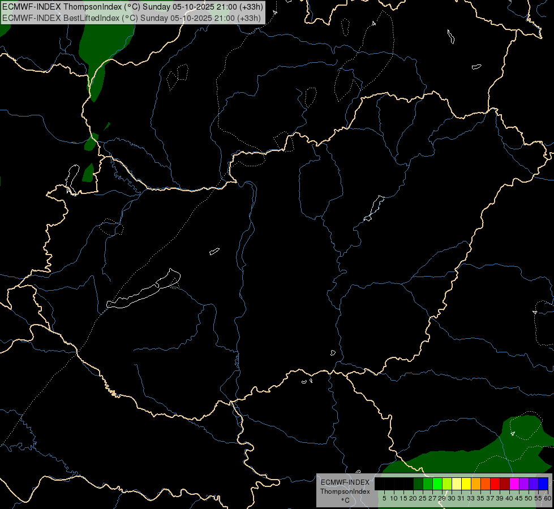
Task: Click the legend tick value 10
Action: coord(394,498)
